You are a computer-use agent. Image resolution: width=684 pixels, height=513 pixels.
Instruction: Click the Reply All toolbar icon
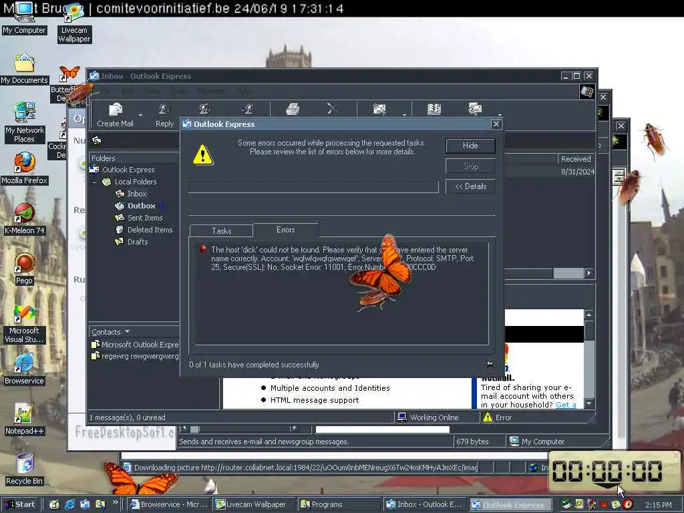coord(205,109)
